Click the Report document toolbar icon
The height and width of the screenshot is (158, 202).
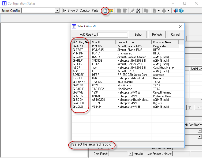tap(154, 11)
